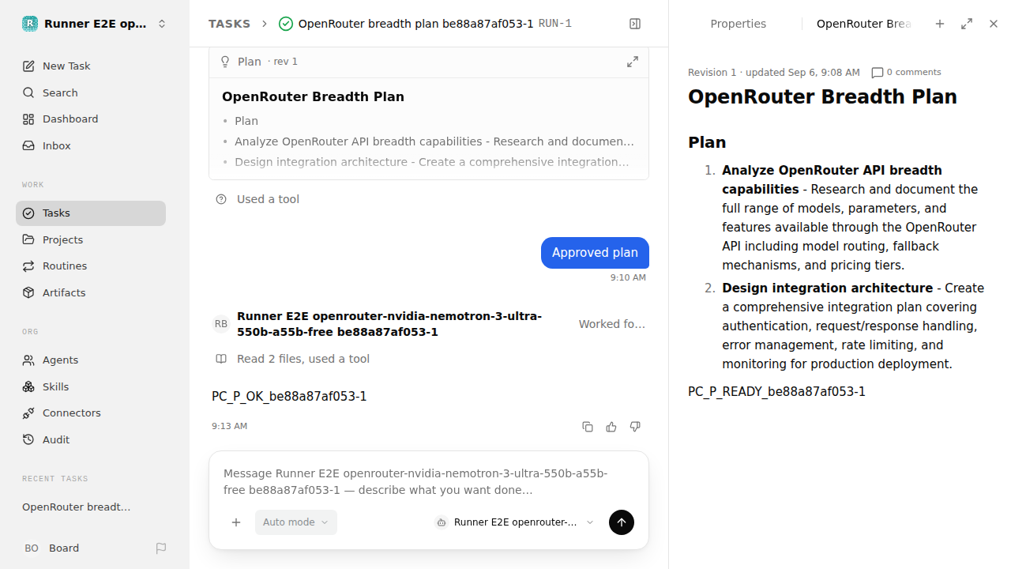
Task: Open Skills page
Action: (91, 386)
